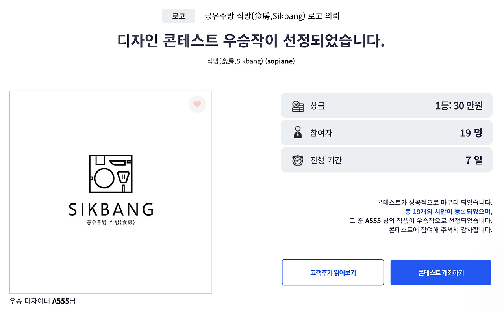Select the 로고 category badge
Viewport: 504px width, 311px height.
178,16
